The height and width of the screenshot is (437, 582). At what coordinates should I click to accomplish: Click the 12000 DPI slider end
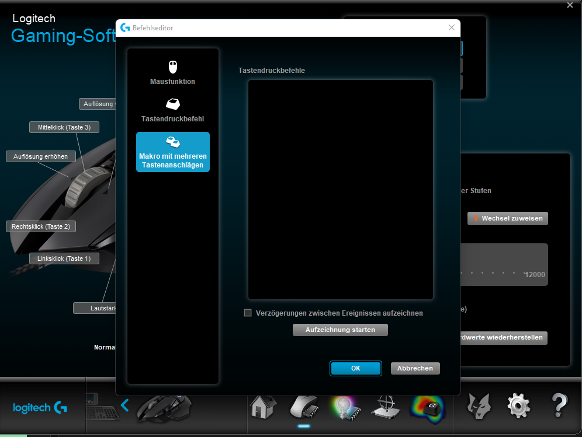pyautogui.click(x=535, y=274)
